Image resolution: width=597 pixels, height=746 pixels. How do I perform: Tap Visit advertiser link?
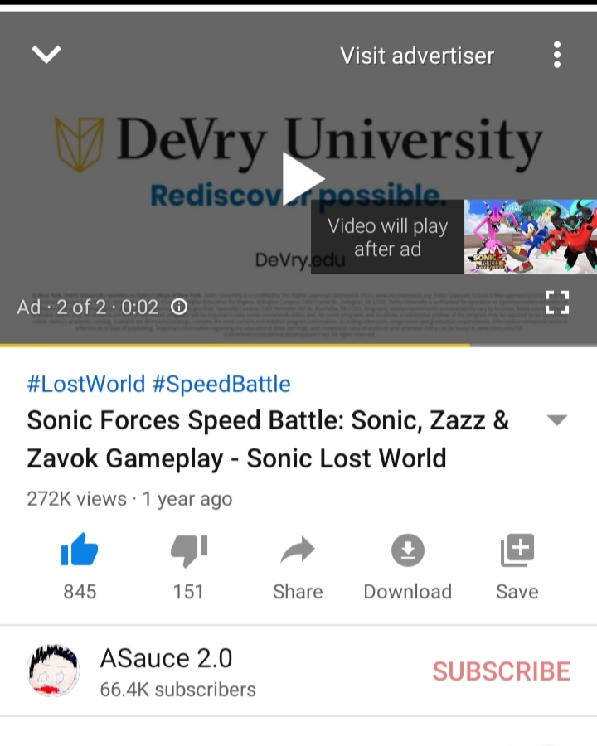click(x=417, y=56)
